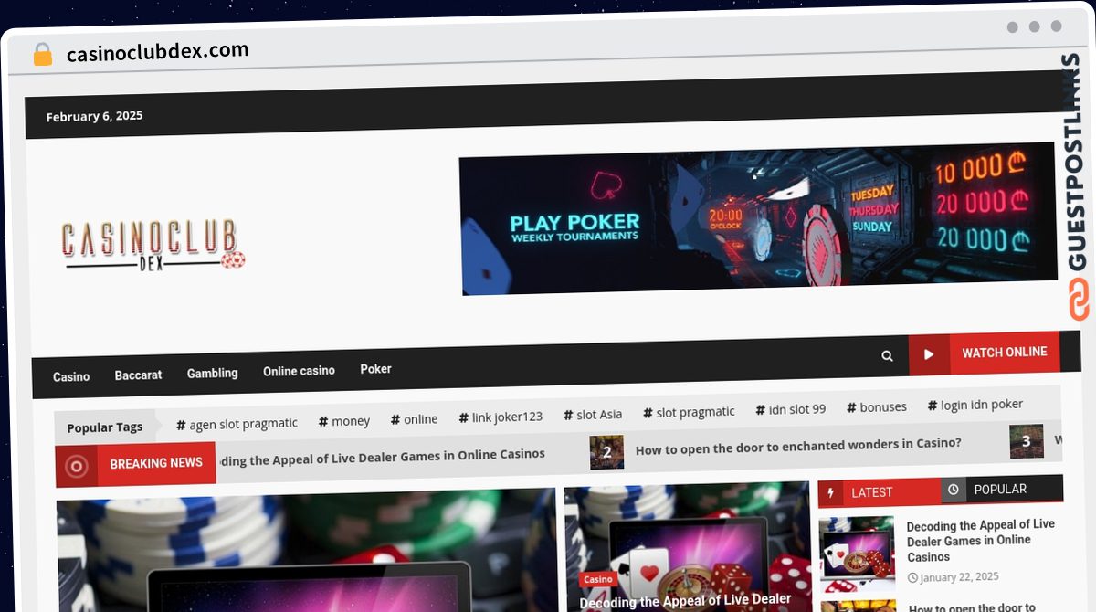Click the February 6, 2025 date text

(95, 116)
